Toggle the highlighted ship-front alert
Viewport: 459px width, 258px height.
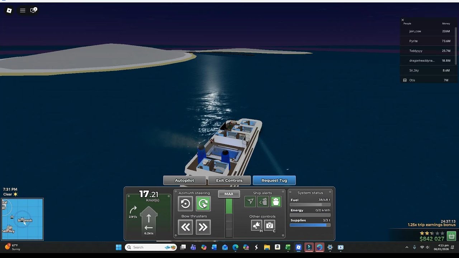[x=276, y=202]
